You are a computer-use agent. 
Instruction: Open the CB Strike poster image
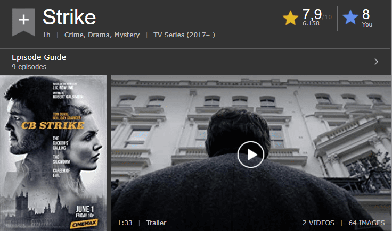pos(53,153)
